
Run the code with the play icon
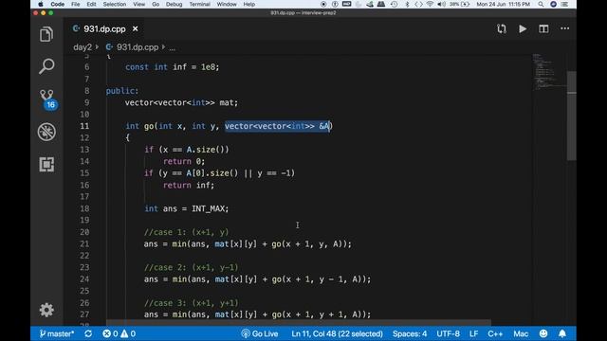tap(523, 29)
